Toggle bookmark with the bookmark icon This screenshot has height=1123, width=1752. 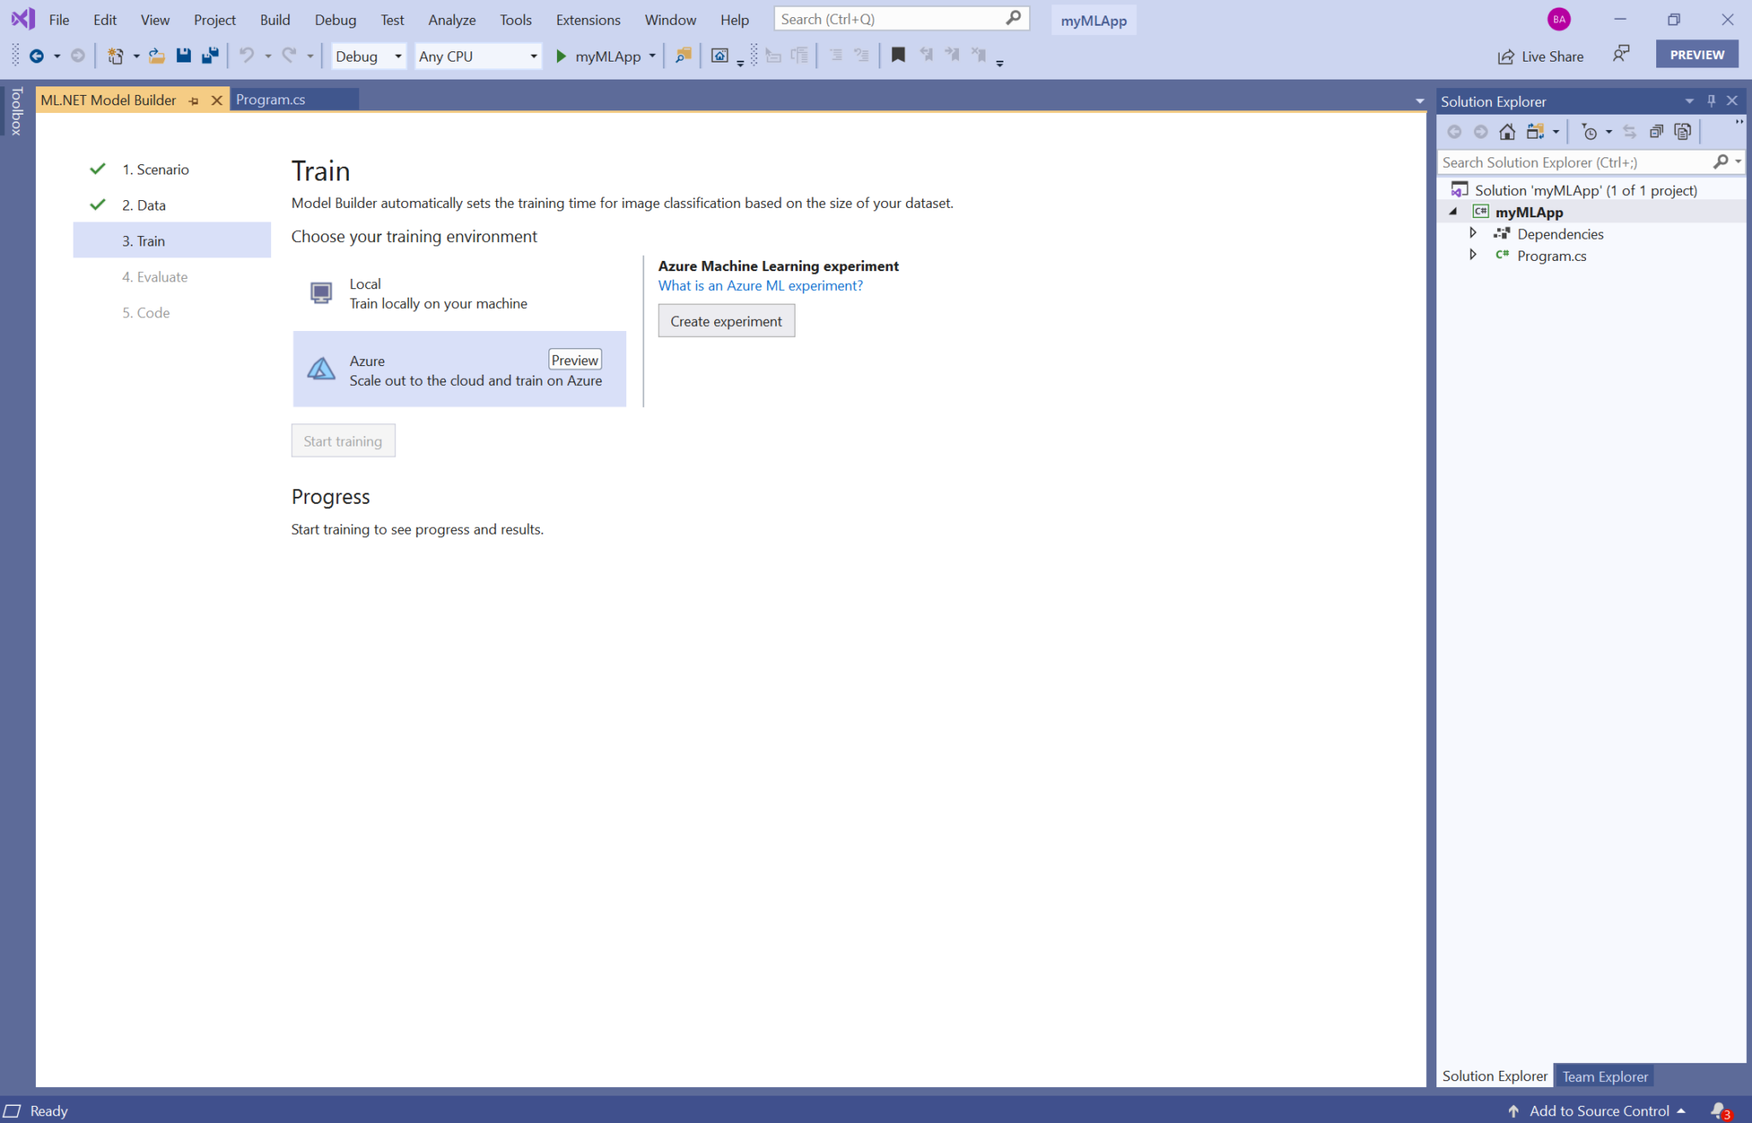coord(897,56)
